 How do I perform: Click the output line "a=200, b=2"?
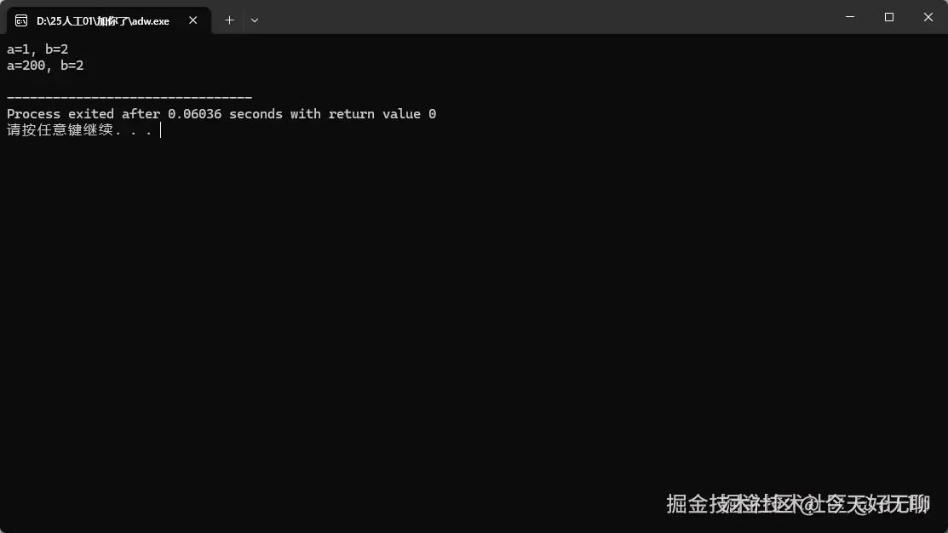point(45,66)
